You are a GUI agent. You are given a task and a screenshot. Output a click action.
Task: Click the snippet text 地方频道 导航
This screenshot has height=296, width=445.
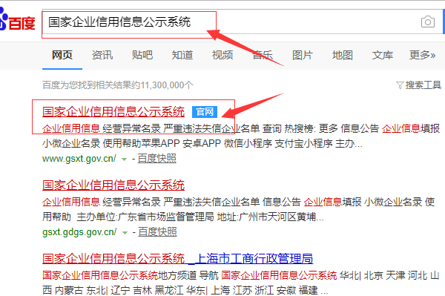[x=188, y=275]
